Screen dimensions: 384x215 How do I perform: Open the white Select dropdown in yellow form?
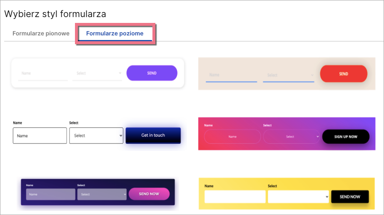[x=298, y=197]
